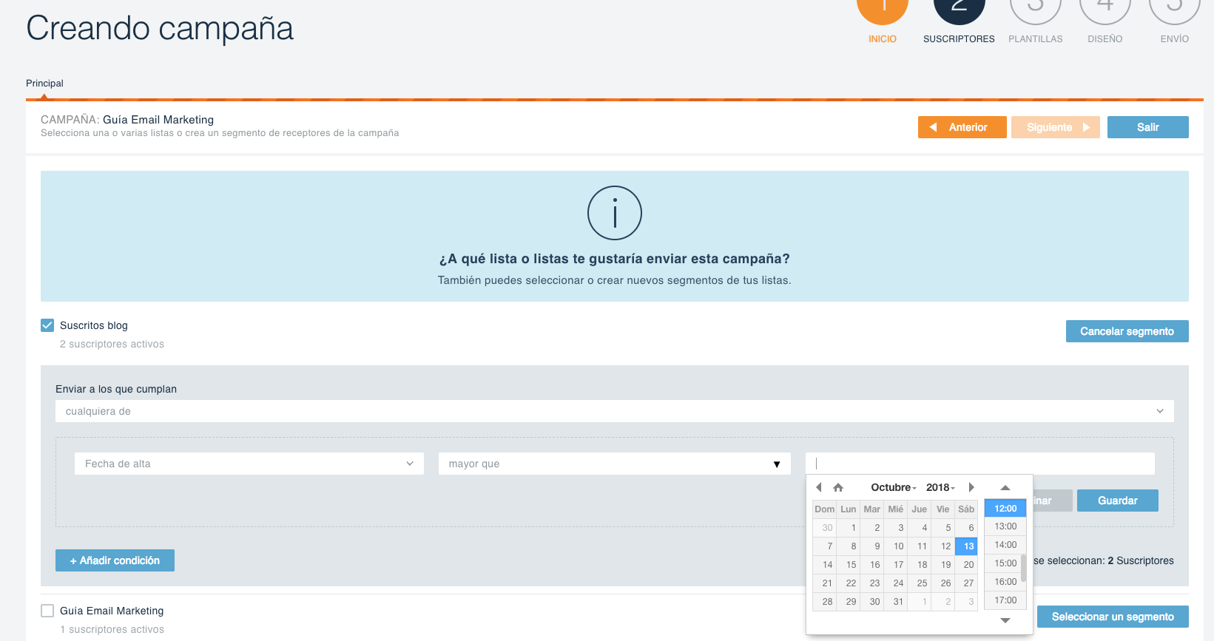Click Cancelar segmento button
The height and width of the screenshot is (641, 1214).
pyautogui.click(x=1127, y=331)
